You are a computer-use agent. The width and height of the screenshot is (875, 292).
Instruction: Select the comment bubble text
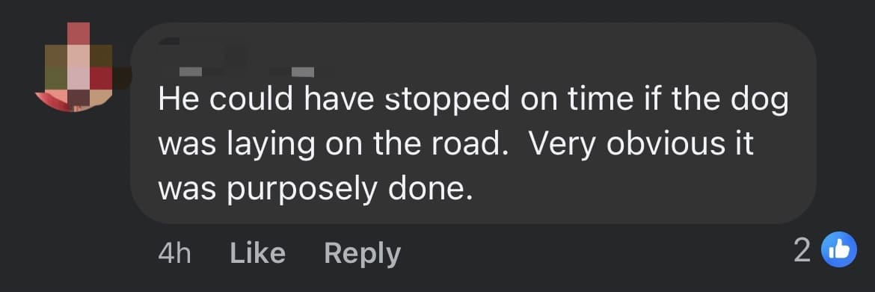point(473,145)
